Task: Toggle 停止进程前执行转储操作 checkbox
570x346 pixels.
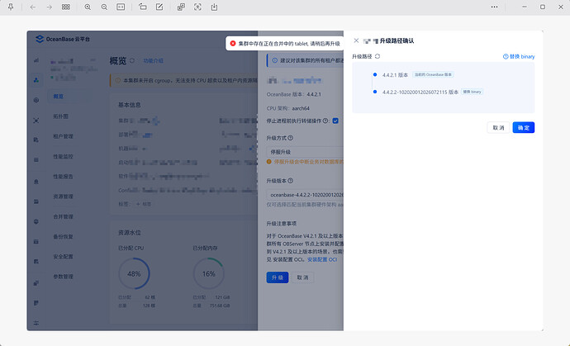Action: point(335,121)
